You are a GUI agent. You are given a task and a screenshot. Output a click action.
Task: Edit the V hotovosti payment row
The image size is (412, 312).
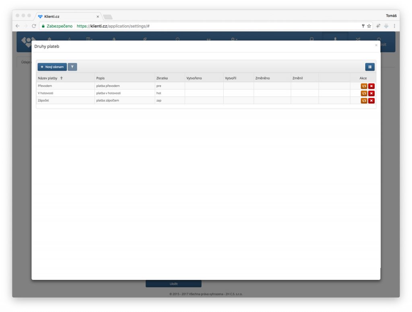click(x=364, y=93)
